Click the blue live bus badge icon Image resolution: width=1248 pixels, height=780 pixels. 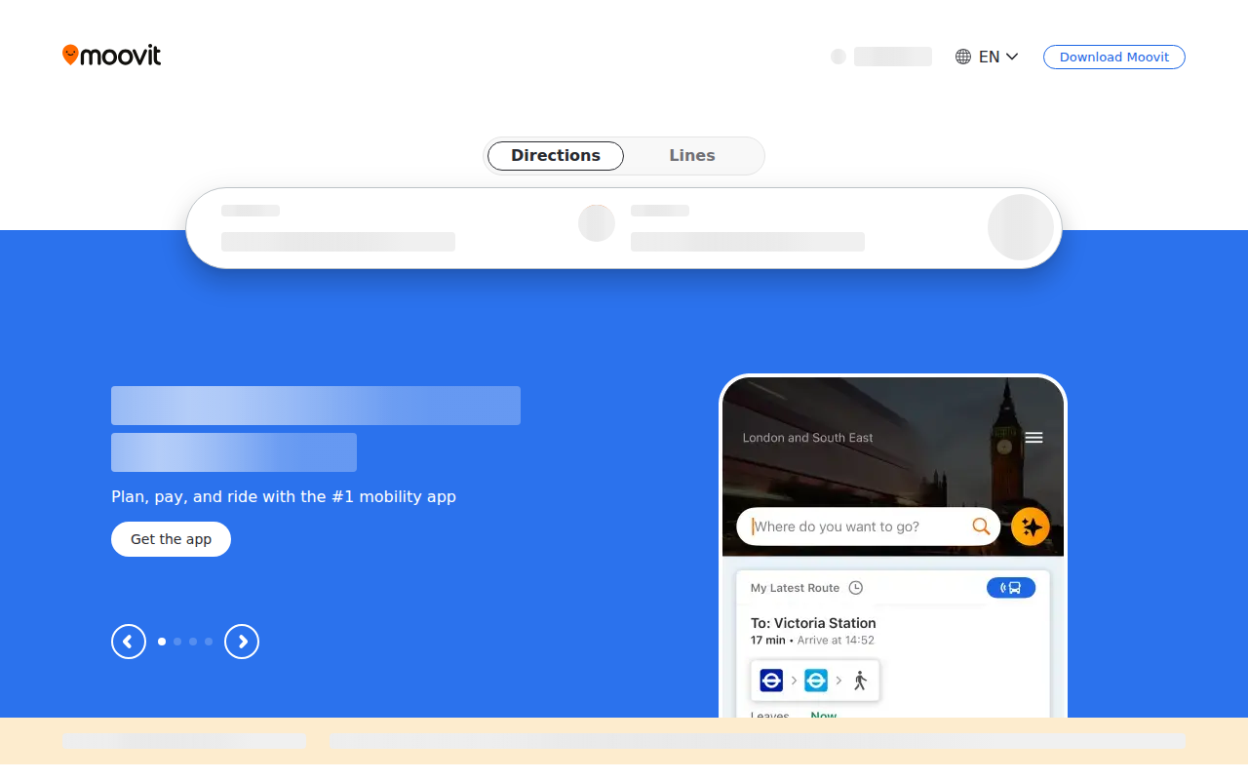pyautogui.click(x=1011, y=588)
